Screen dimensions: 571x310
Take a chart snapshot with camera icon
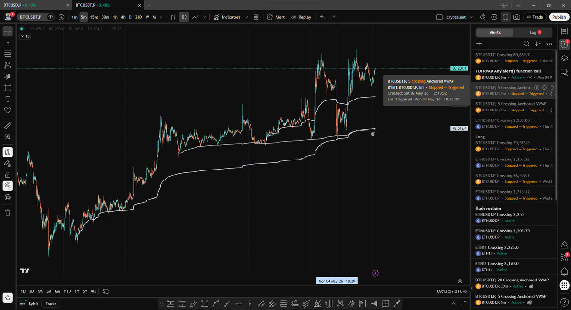coord(517,17)
